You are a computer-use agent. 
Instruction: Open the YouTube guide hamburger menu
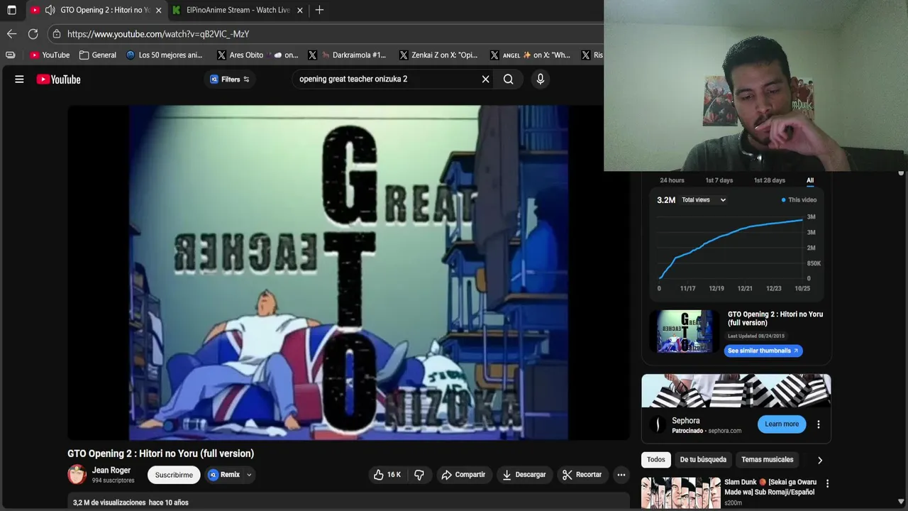pyautogui.click(x=19, y=79)
